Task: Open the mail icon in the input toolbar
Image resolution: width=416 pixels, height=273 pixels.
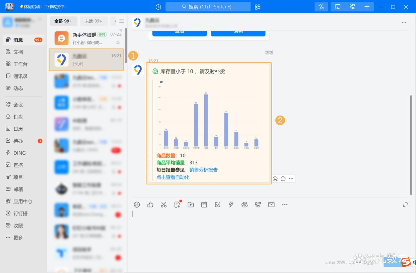Action: pyautogui.click(x=271, y=204)
